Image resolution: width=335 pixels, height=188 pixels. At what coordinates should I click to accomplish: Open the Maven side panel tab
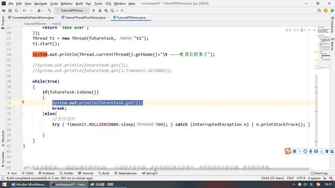tap(332, 44)
